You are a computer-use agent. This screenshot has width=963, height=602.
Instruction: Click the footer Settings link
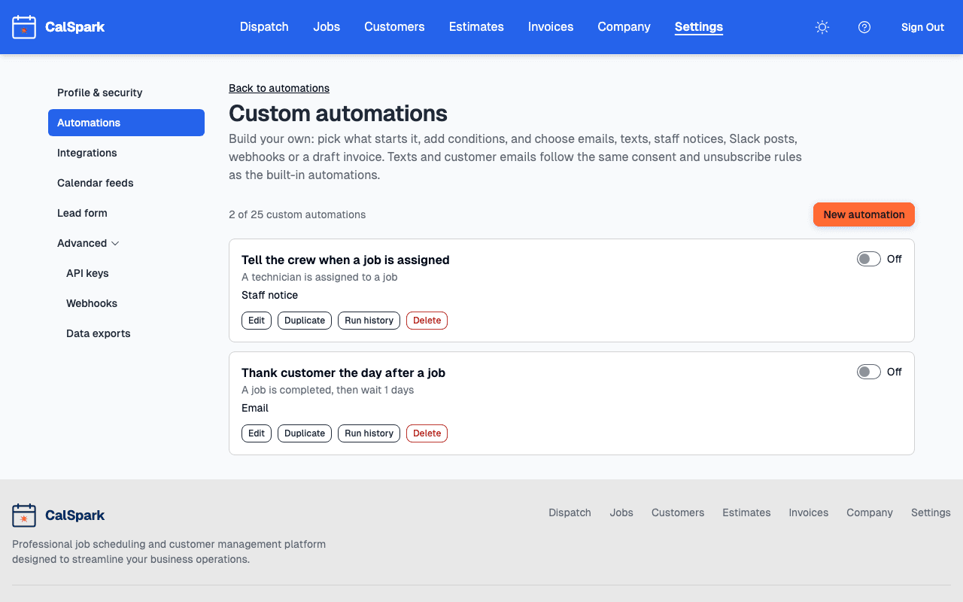pyautogui.click(x=931, y=512)
